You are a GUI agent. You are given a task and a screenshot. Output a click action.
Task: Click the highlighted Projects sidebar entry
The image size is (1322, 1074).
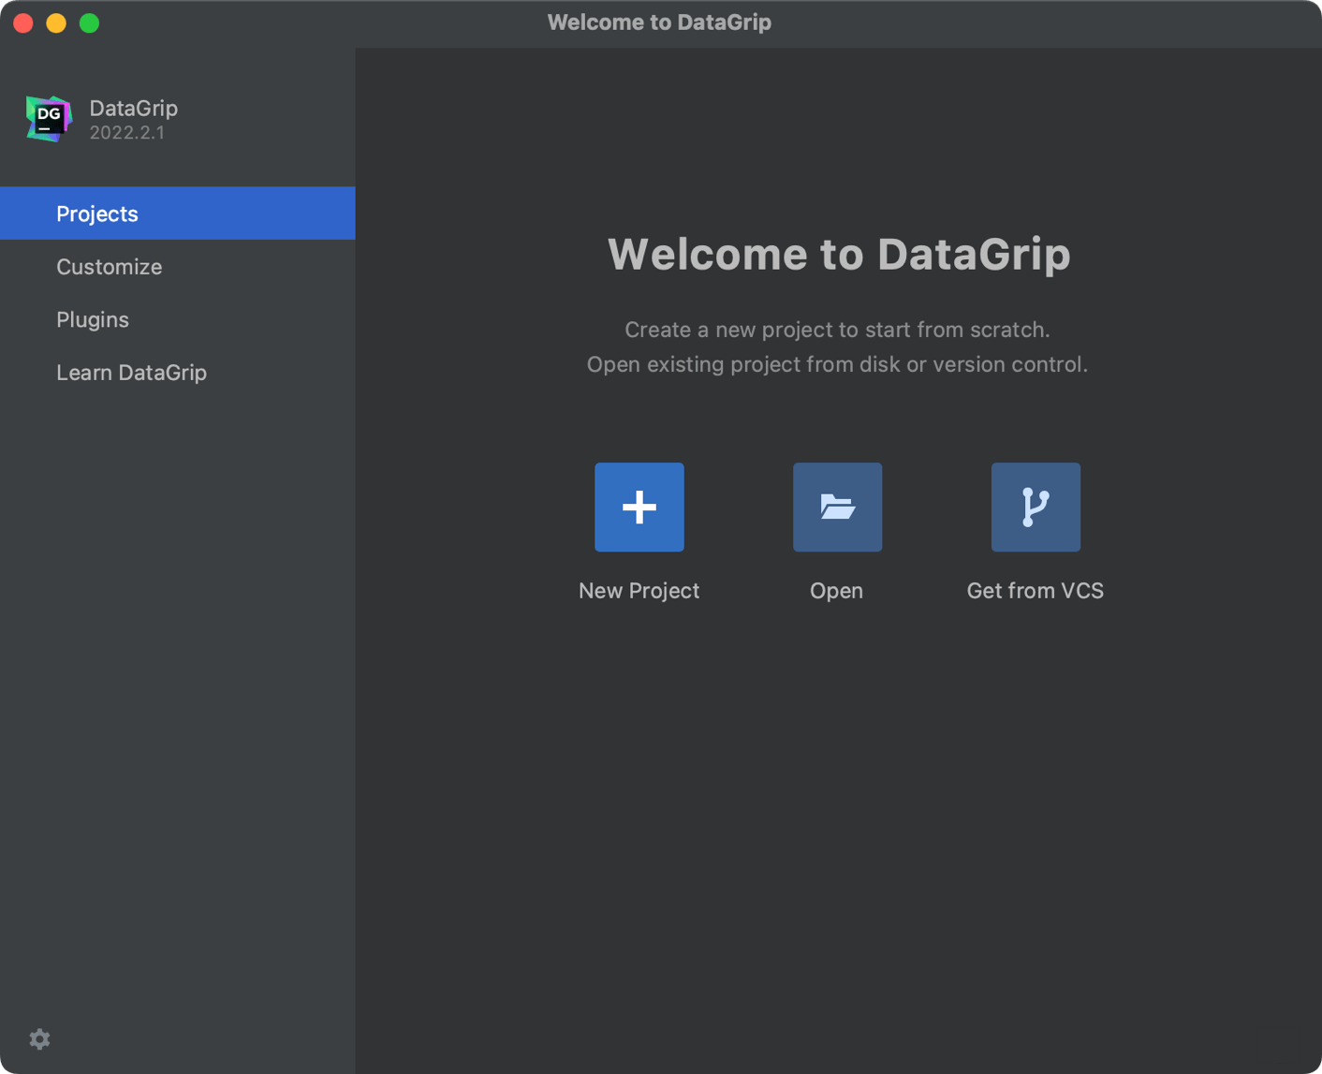click(x=96, y=213)
